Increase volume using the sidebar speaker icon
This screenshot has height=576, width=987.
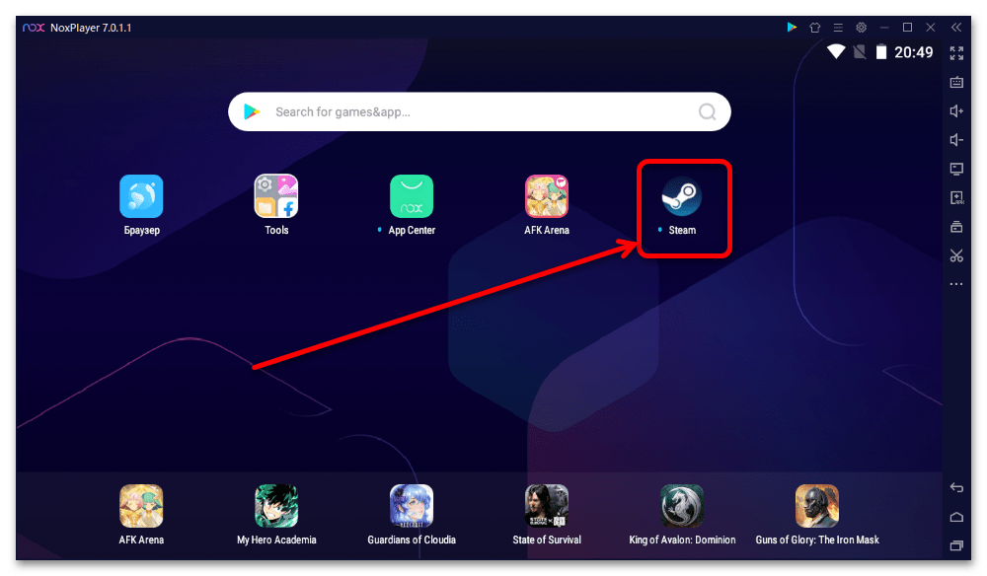(956, 111)
